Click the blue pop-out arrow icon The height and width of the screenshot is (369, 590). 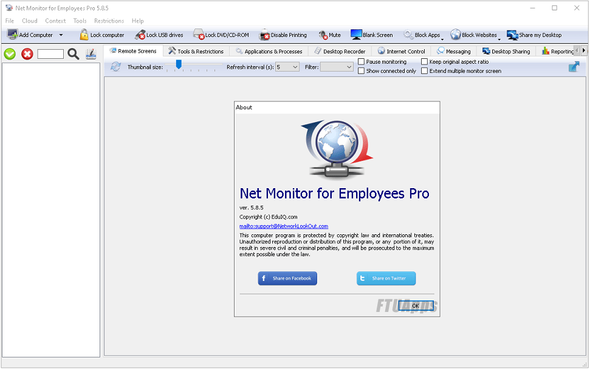coord(574,67)
